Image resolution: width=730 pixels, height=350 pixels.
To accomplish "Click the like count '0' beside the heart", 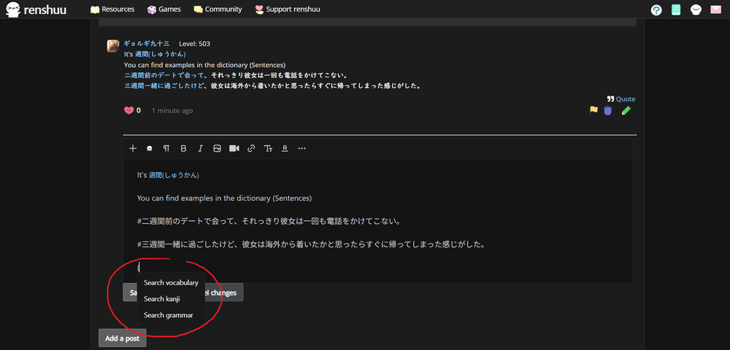I will coord(138,111).
